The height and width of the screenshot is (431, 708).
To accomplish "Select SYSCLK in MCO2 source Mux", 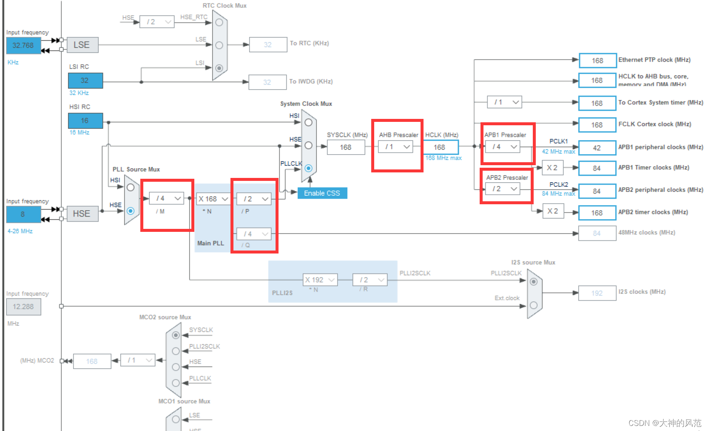I will 176,335.
